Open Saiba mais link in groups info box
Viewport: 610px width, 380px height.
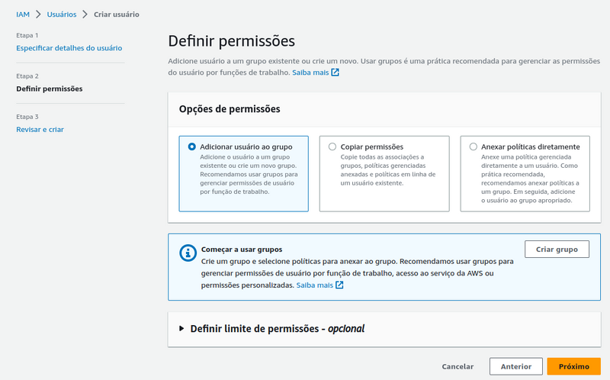(x=315, y=285)
